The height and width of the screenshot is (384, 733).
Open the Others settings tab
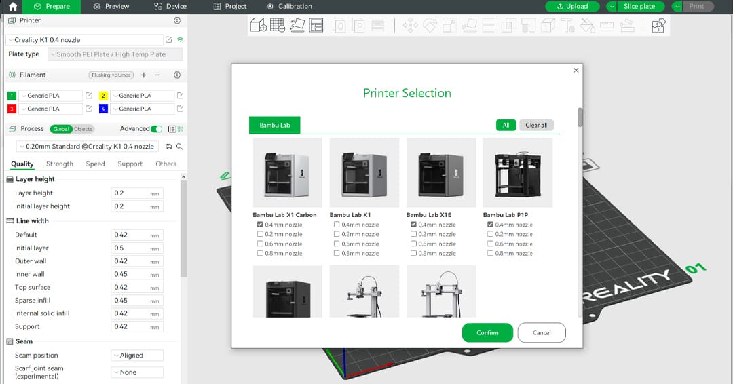pos(166,164)
